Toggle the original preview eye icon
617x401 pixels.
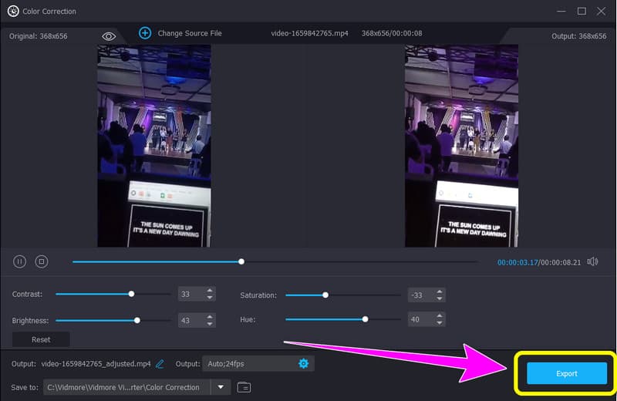[109, 36]
